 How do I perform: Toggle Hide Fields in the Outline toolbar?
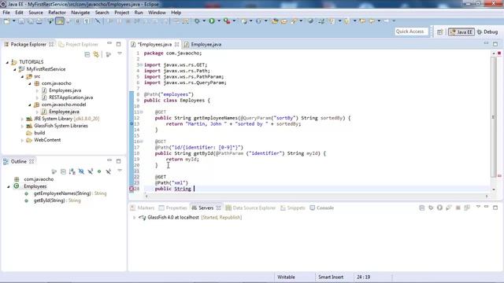point(81,171)
